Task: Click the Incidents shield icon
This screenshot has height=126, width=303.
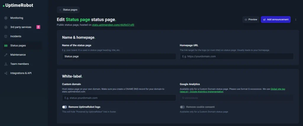Action: click(x=6, y=36)
